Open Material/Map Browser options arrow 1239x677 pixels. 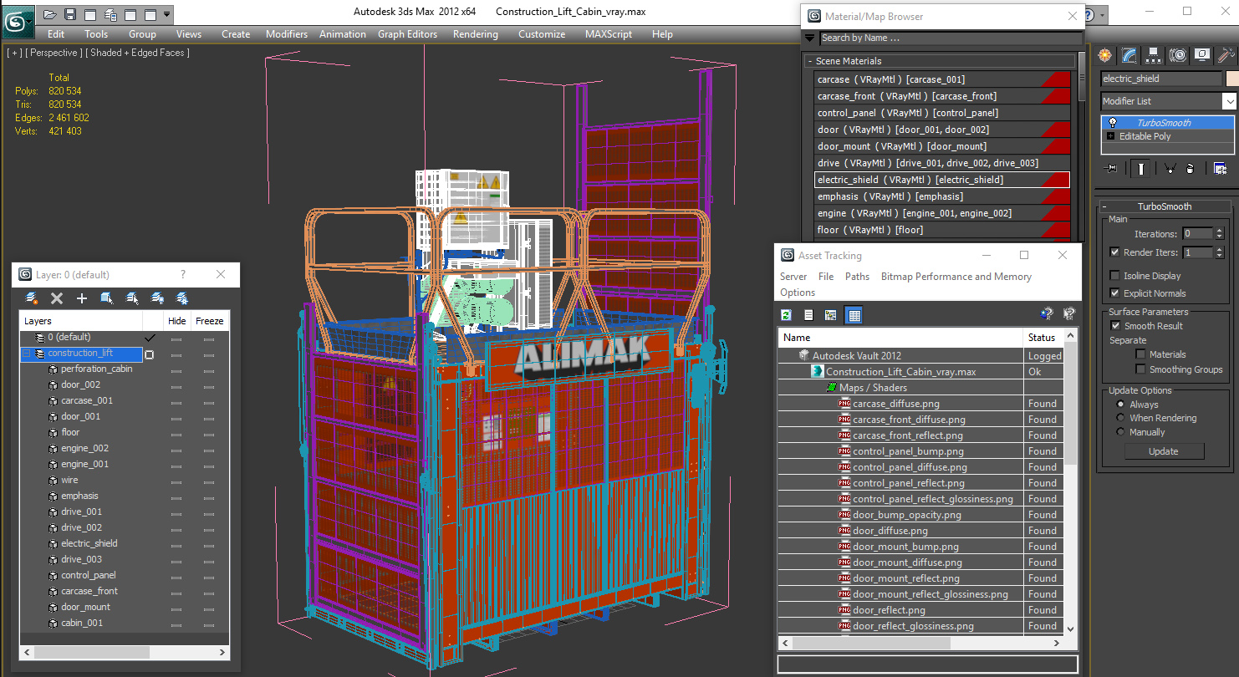pos(809,38)
